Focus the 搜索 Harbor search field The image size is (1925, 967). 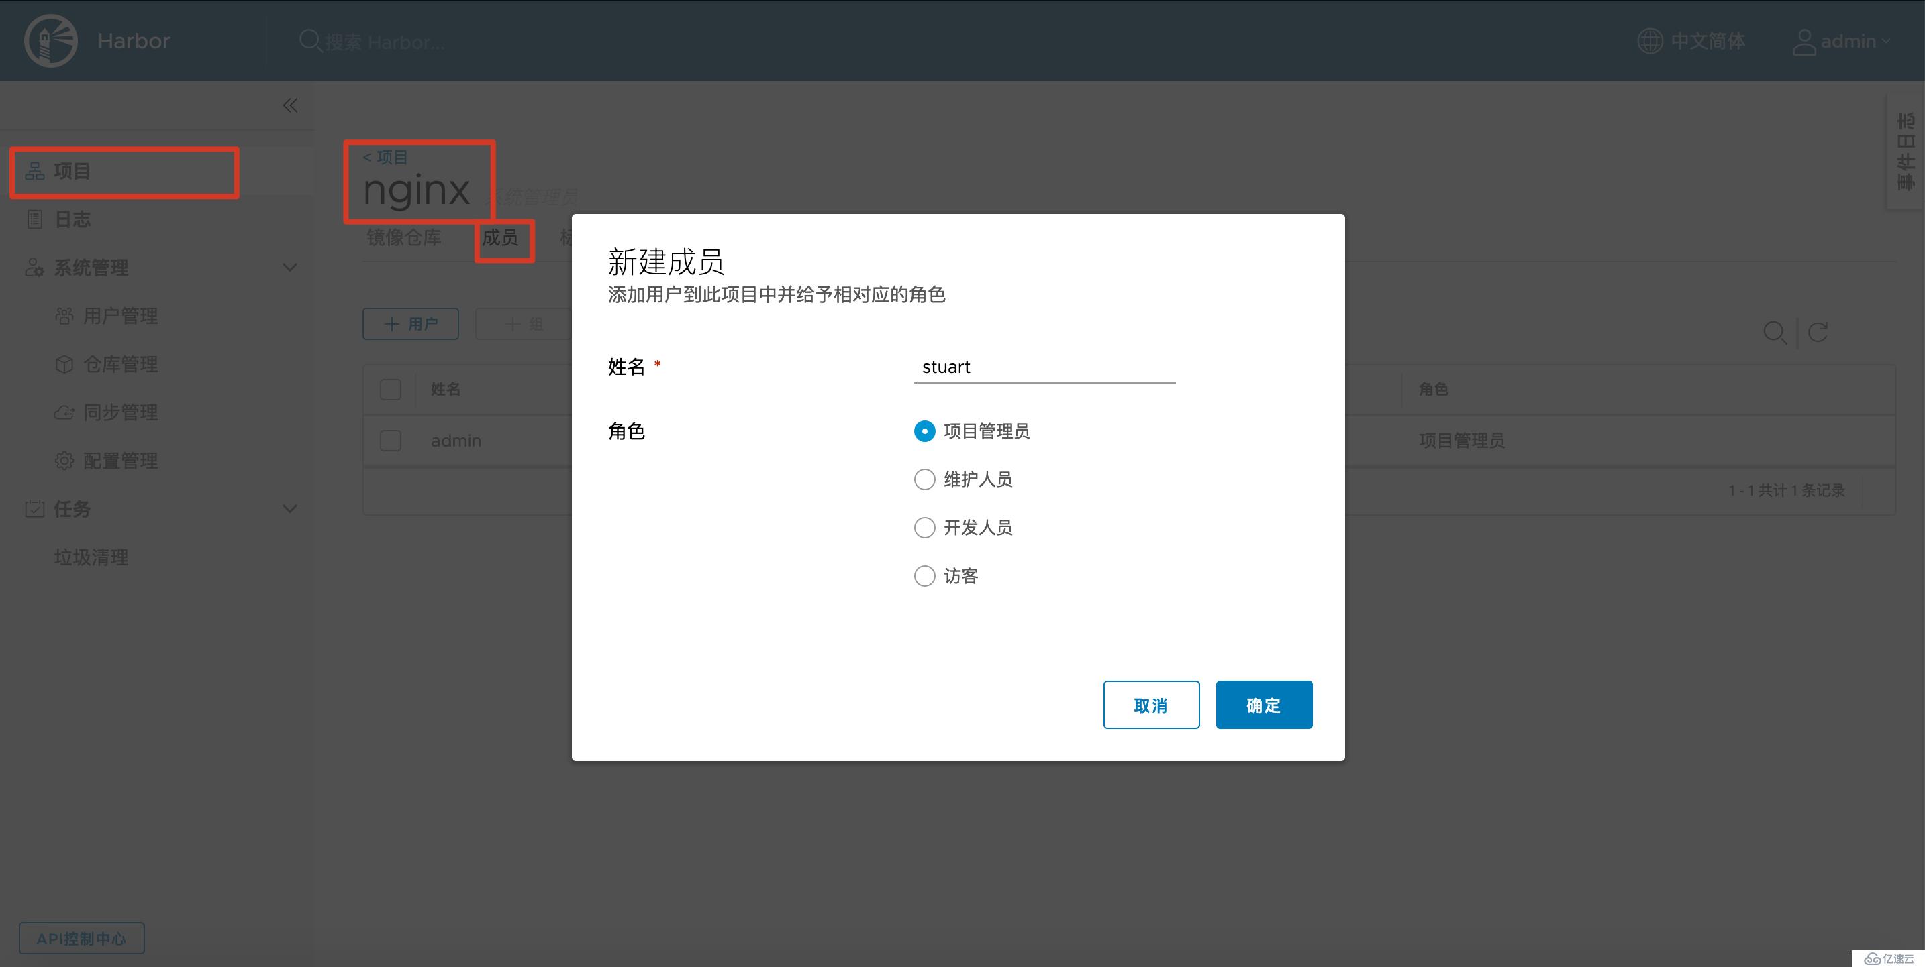click(x=385, y=42)
